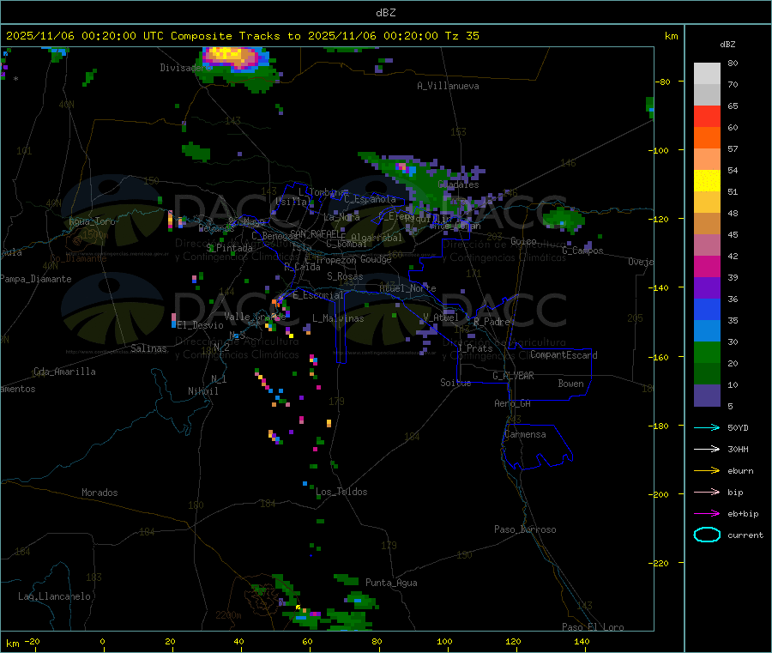The image size is (772, 653).
Task: Select the blue 35-36 dBZ legend band
Action: point(707,309)
